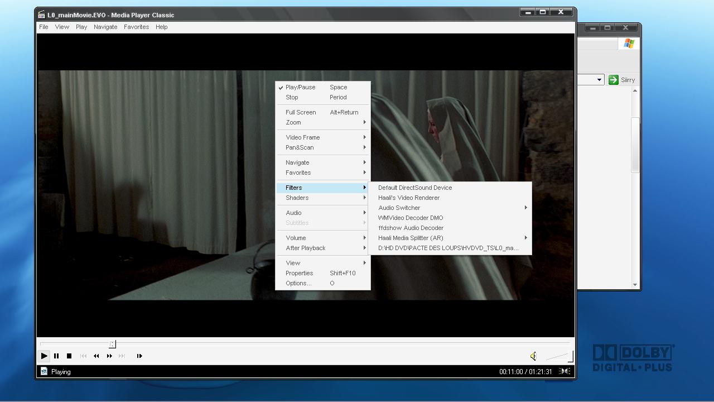The width and height of the screenshot is (714, 402).
Task: Click the frame step button
Action: [x=139, y=356]
